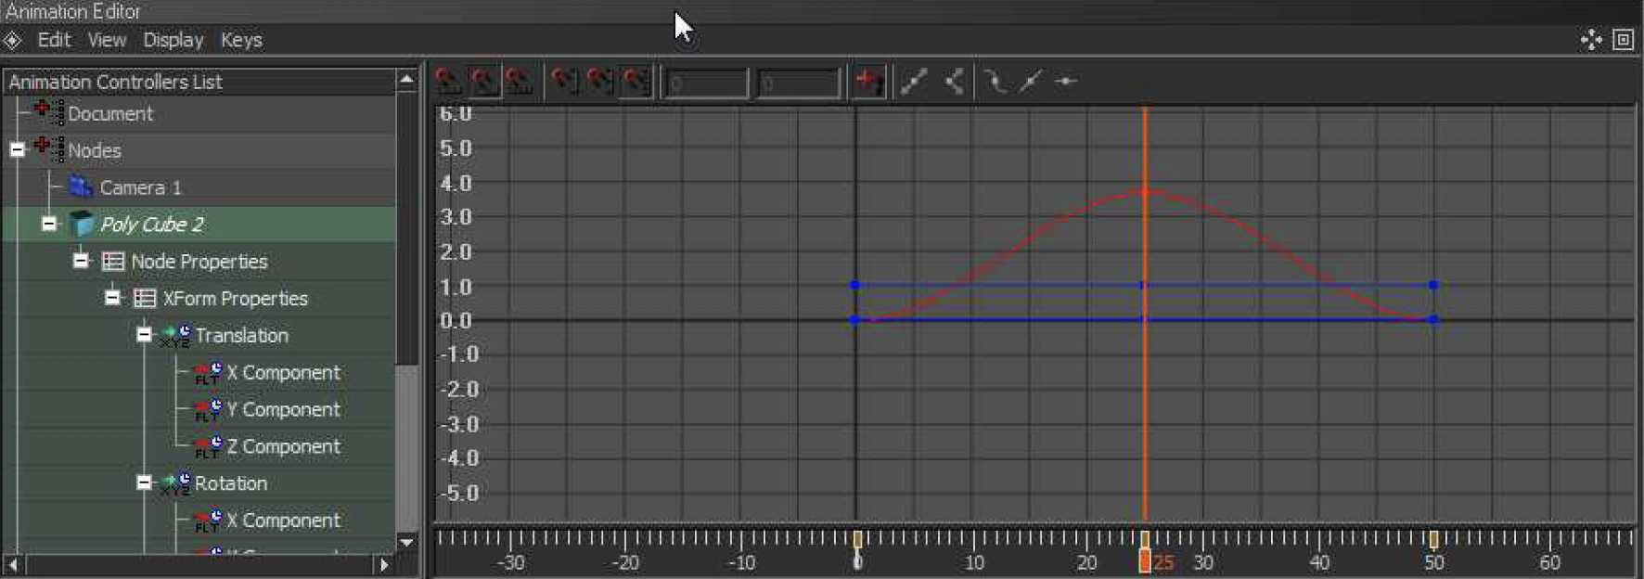This screenshot has height=579, width=1644.
Task: Click the horizontal scrollbar left arrow
Action: (13, 564)
